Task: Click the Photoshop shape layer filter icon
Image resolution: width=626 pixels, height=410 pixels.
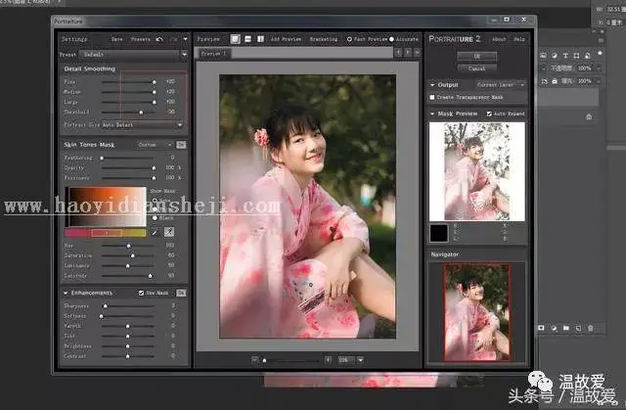Action: (576, 56)
